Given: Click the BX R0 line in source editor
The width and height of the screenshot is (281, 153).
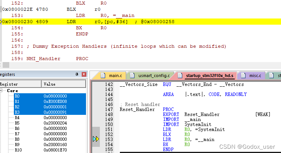Looking at the screenshot, I should [x=176, y=145].
